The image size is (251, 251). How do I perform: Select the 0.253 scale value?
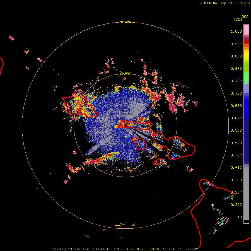[236, 205]
